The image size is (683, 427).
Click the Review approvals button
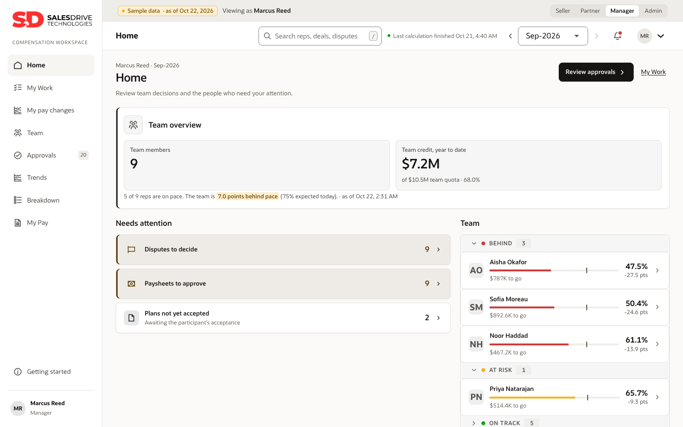[596, 72]
